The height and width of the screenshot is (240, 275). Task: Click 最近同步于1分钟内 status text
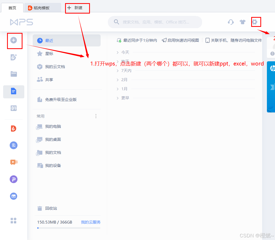point(140,40)
